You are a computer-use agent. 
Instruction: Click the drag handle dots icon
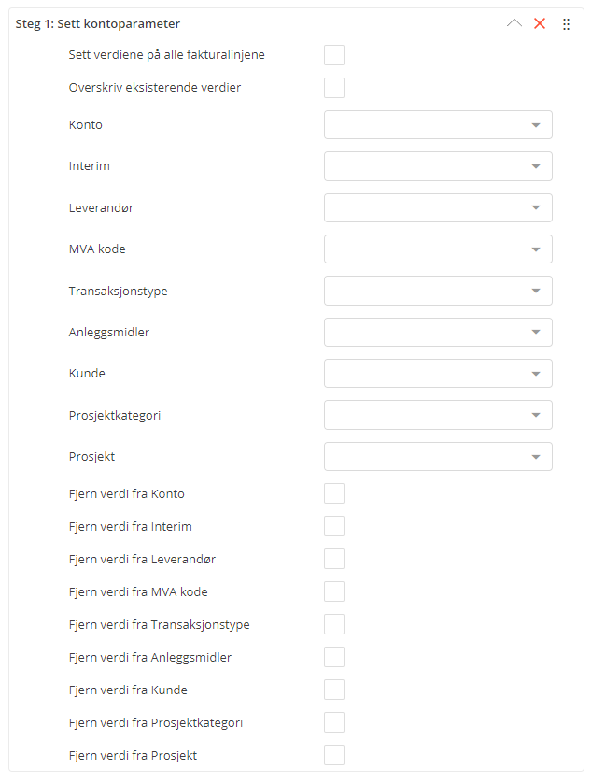[x=566, y=24]
